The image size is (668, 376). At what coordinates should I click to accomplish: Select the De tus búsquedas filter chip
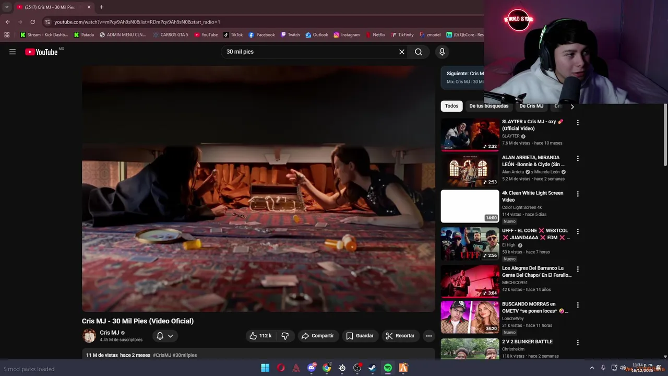[x=488, y=106]
